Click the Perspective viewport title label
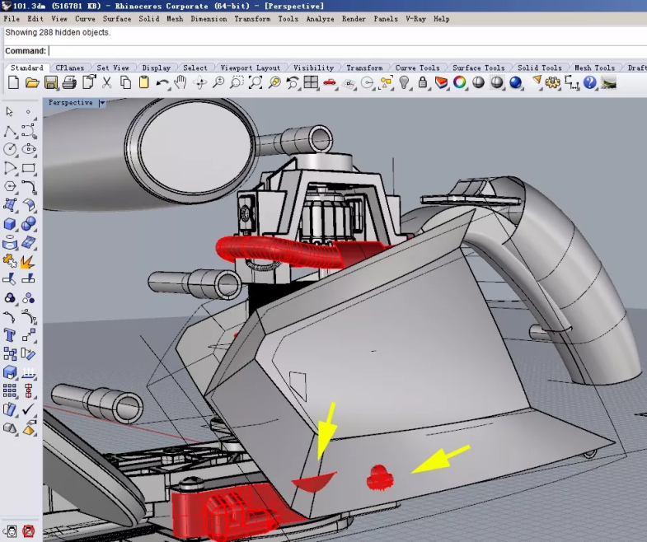647x542 pixels. 71,103
